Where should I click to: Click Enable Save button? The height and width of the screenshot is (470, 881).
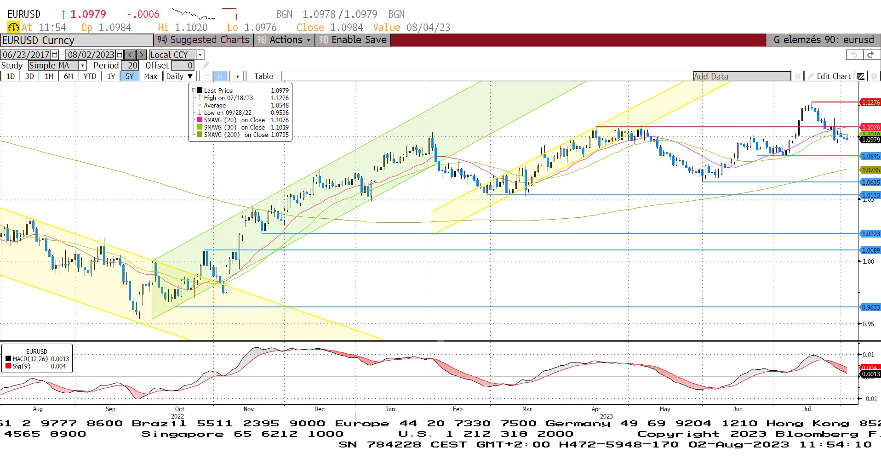pos(353,40)
